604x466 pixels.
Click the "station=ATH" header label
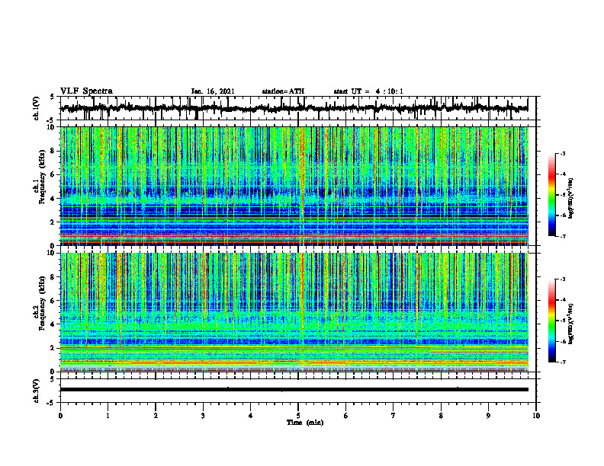tap(283, 91)
